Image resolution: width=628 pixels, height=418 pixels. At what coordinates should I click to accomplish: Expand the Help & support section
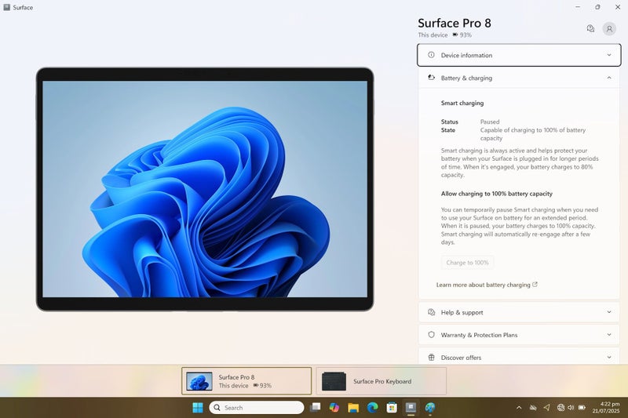519,312
